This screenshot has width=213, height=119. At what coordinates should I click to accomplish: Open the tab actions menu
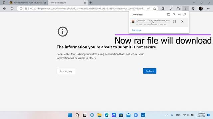(x=4, y=3)
